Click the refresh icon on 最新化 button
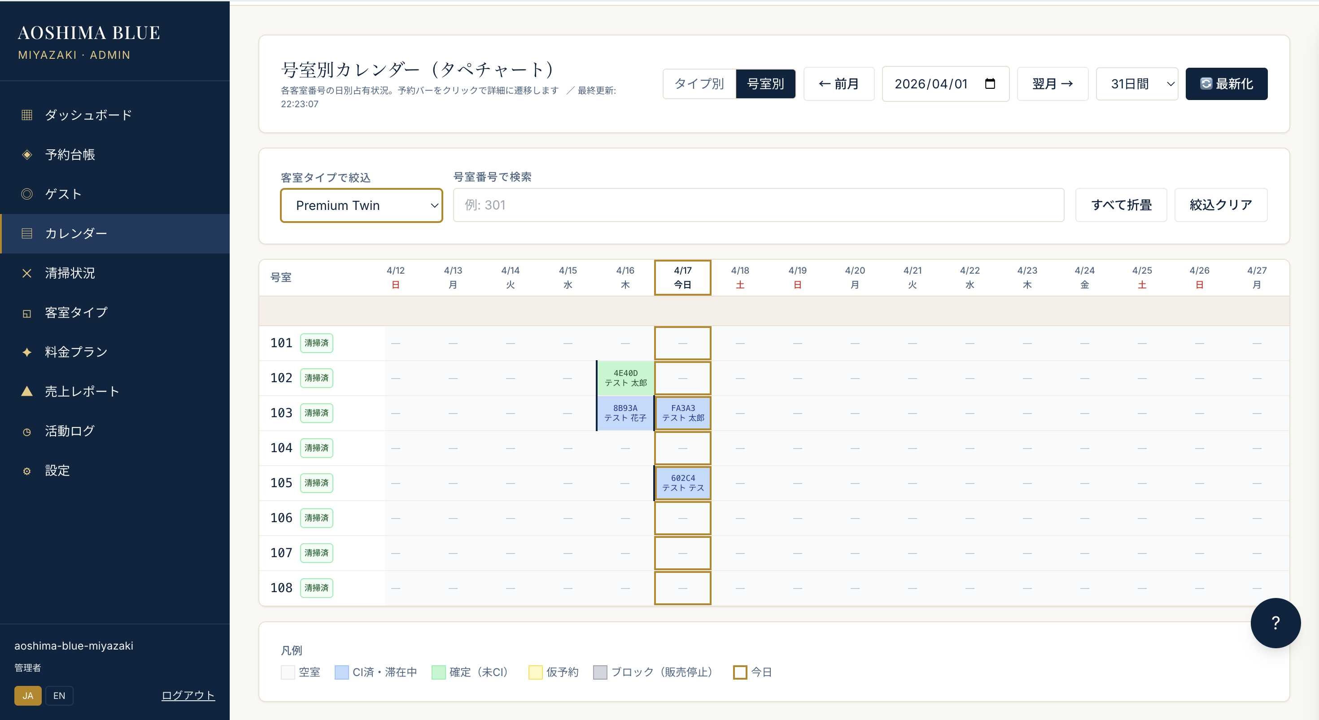 tap(1206, 83)
